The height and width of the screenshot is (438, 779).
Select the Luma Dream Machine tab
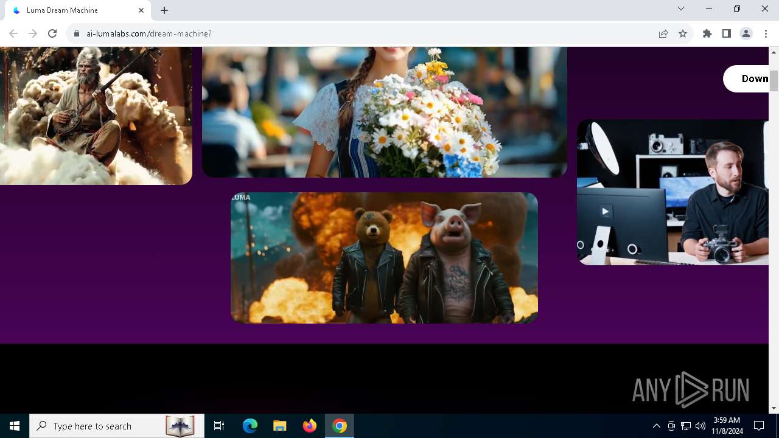78,10
